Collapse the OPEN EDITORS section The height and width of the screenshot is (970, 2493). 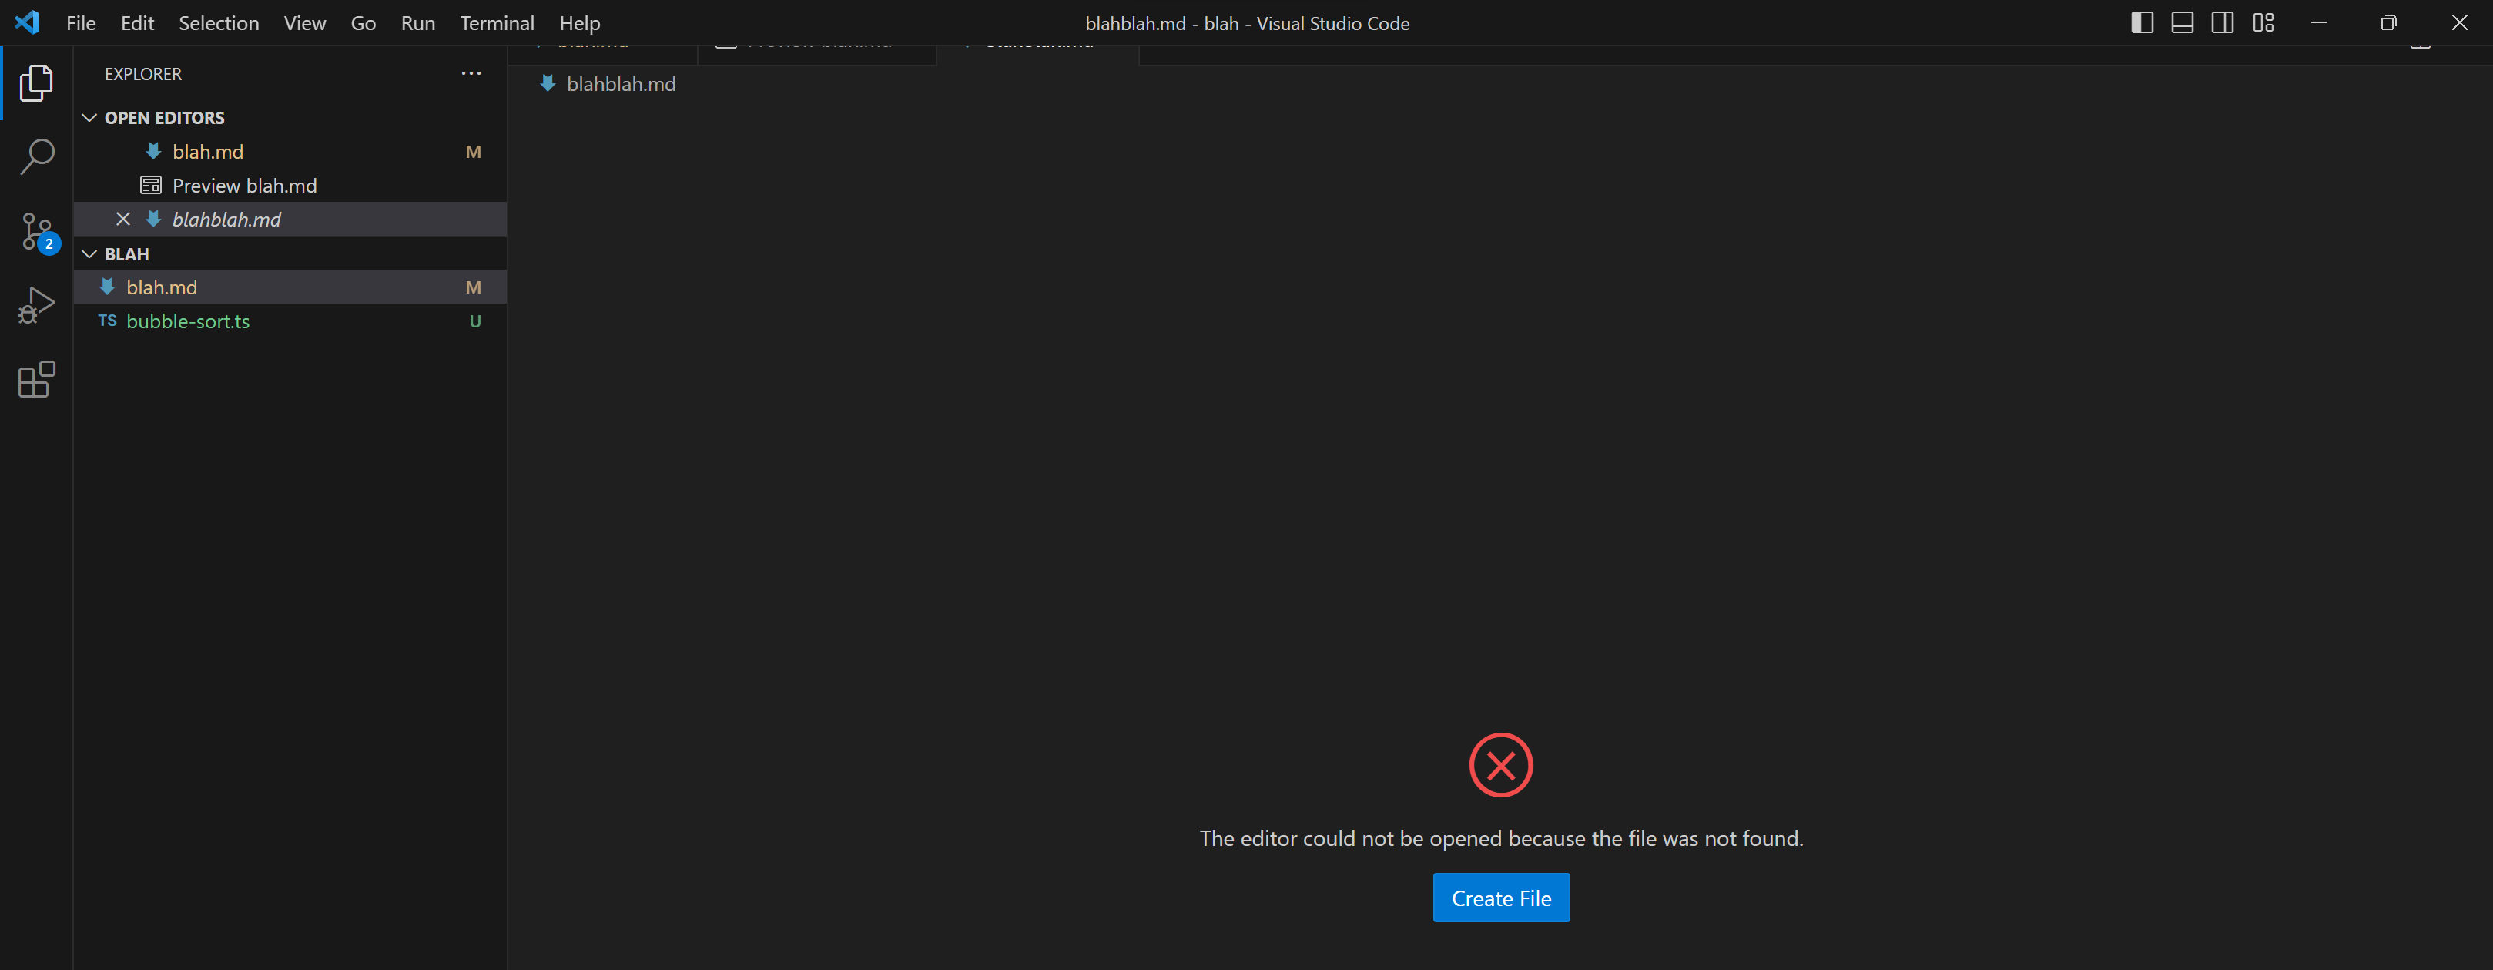[x=90, y=117]
